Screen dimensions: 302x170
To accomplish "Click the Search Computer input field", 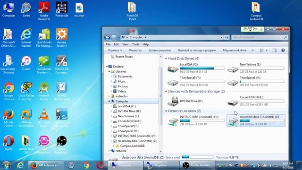I will pyautogui.click(x=260, y=37).
